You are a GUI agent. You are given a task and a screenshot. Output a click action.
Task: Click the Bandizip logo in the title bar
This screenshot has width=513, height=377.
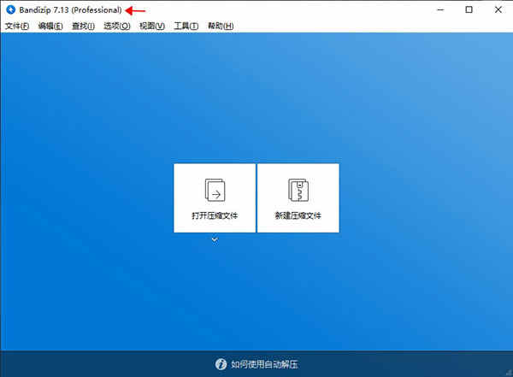(x=11, y=9)
